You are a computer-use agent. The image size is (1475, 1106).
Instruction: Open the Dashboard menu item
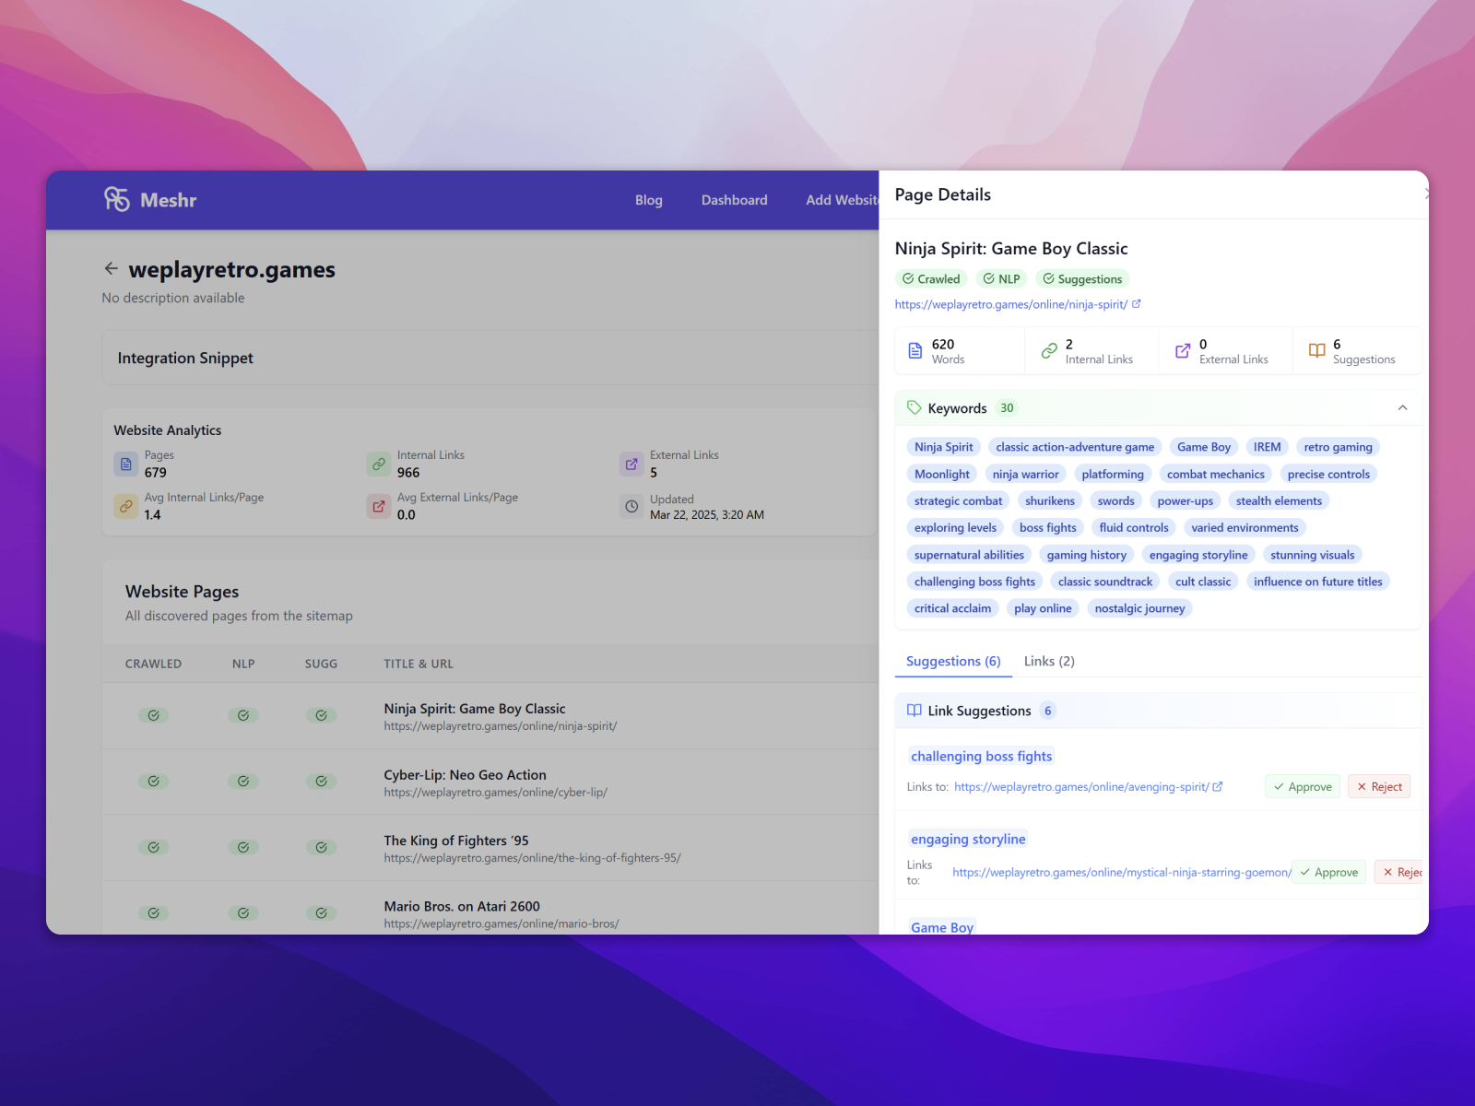(735, 200)
